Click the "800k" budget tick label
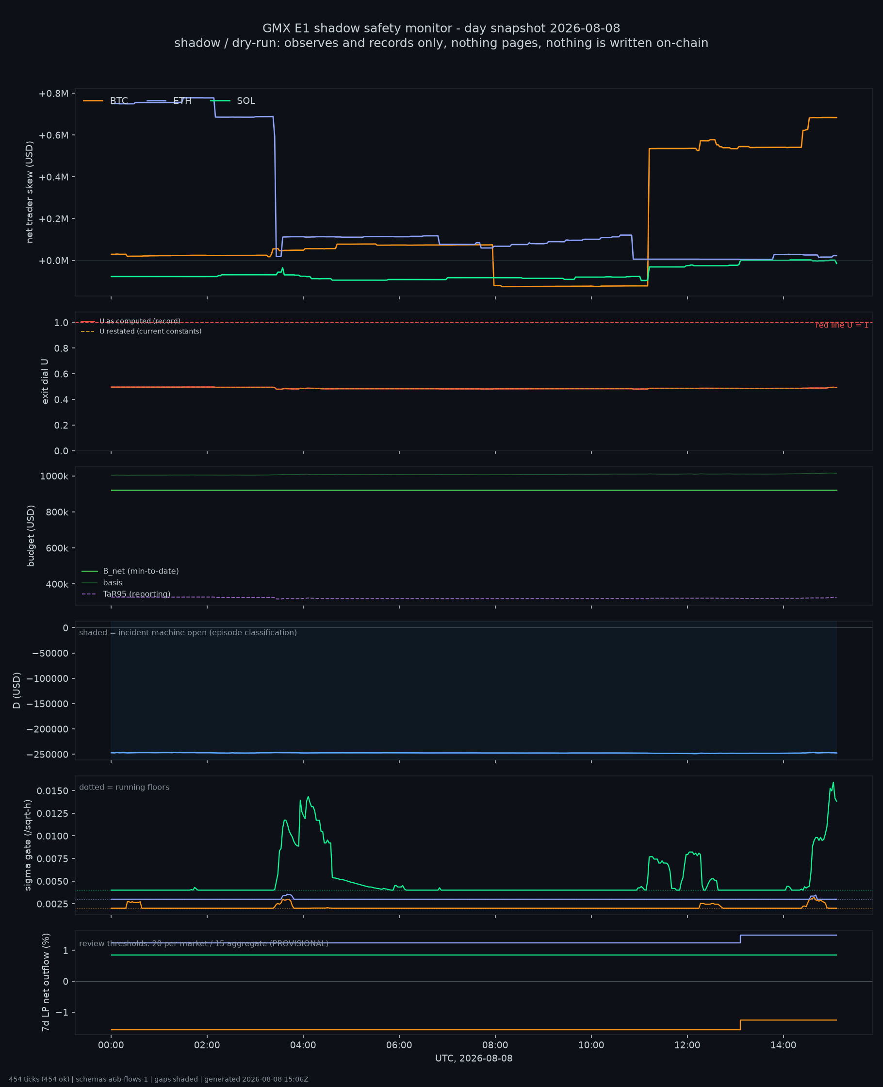The image size is (883, 1087). tap(57, 512)
